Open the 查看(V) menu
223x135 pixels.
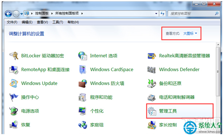pos(42,22)
